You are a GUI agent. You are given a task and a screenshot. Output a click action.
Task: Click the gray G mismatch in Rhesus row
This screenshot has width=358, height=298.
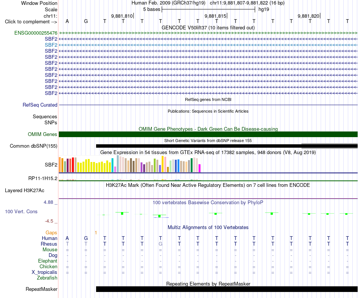tap(161, 244)
